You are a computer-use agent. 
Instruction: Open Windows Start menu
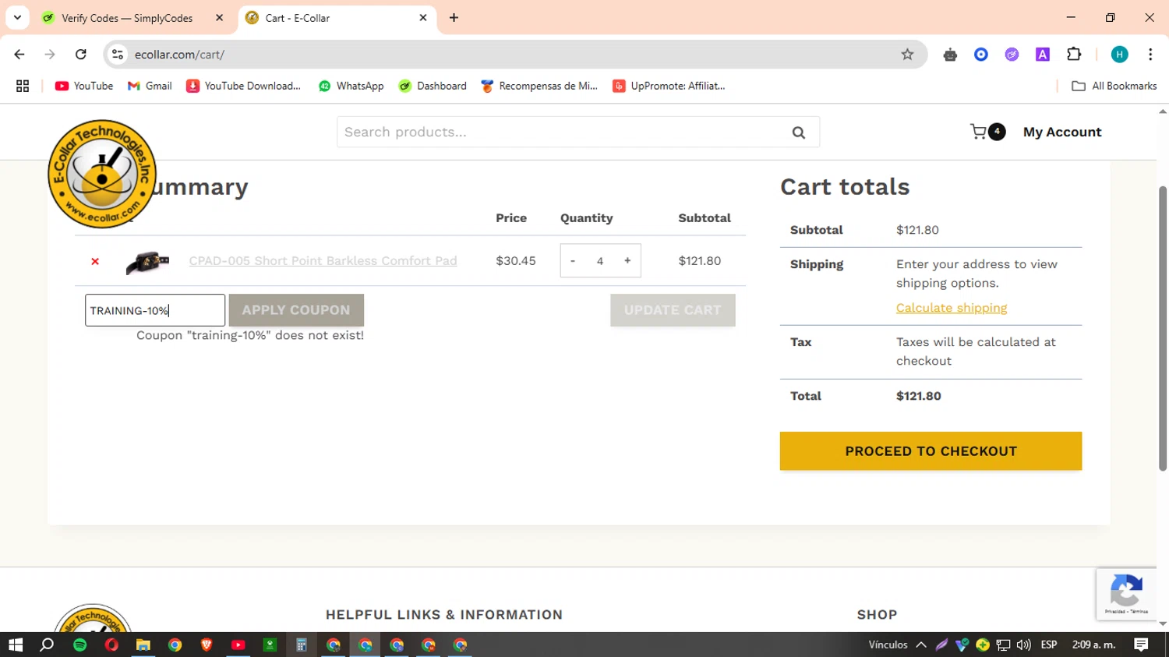16,645
